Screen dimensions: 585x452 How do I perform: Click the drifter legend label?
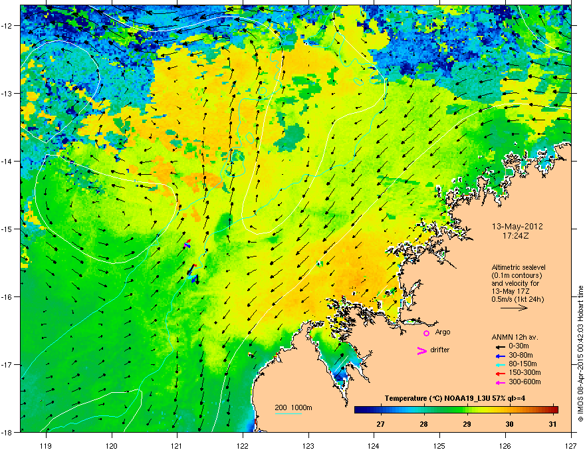[440, 350]
